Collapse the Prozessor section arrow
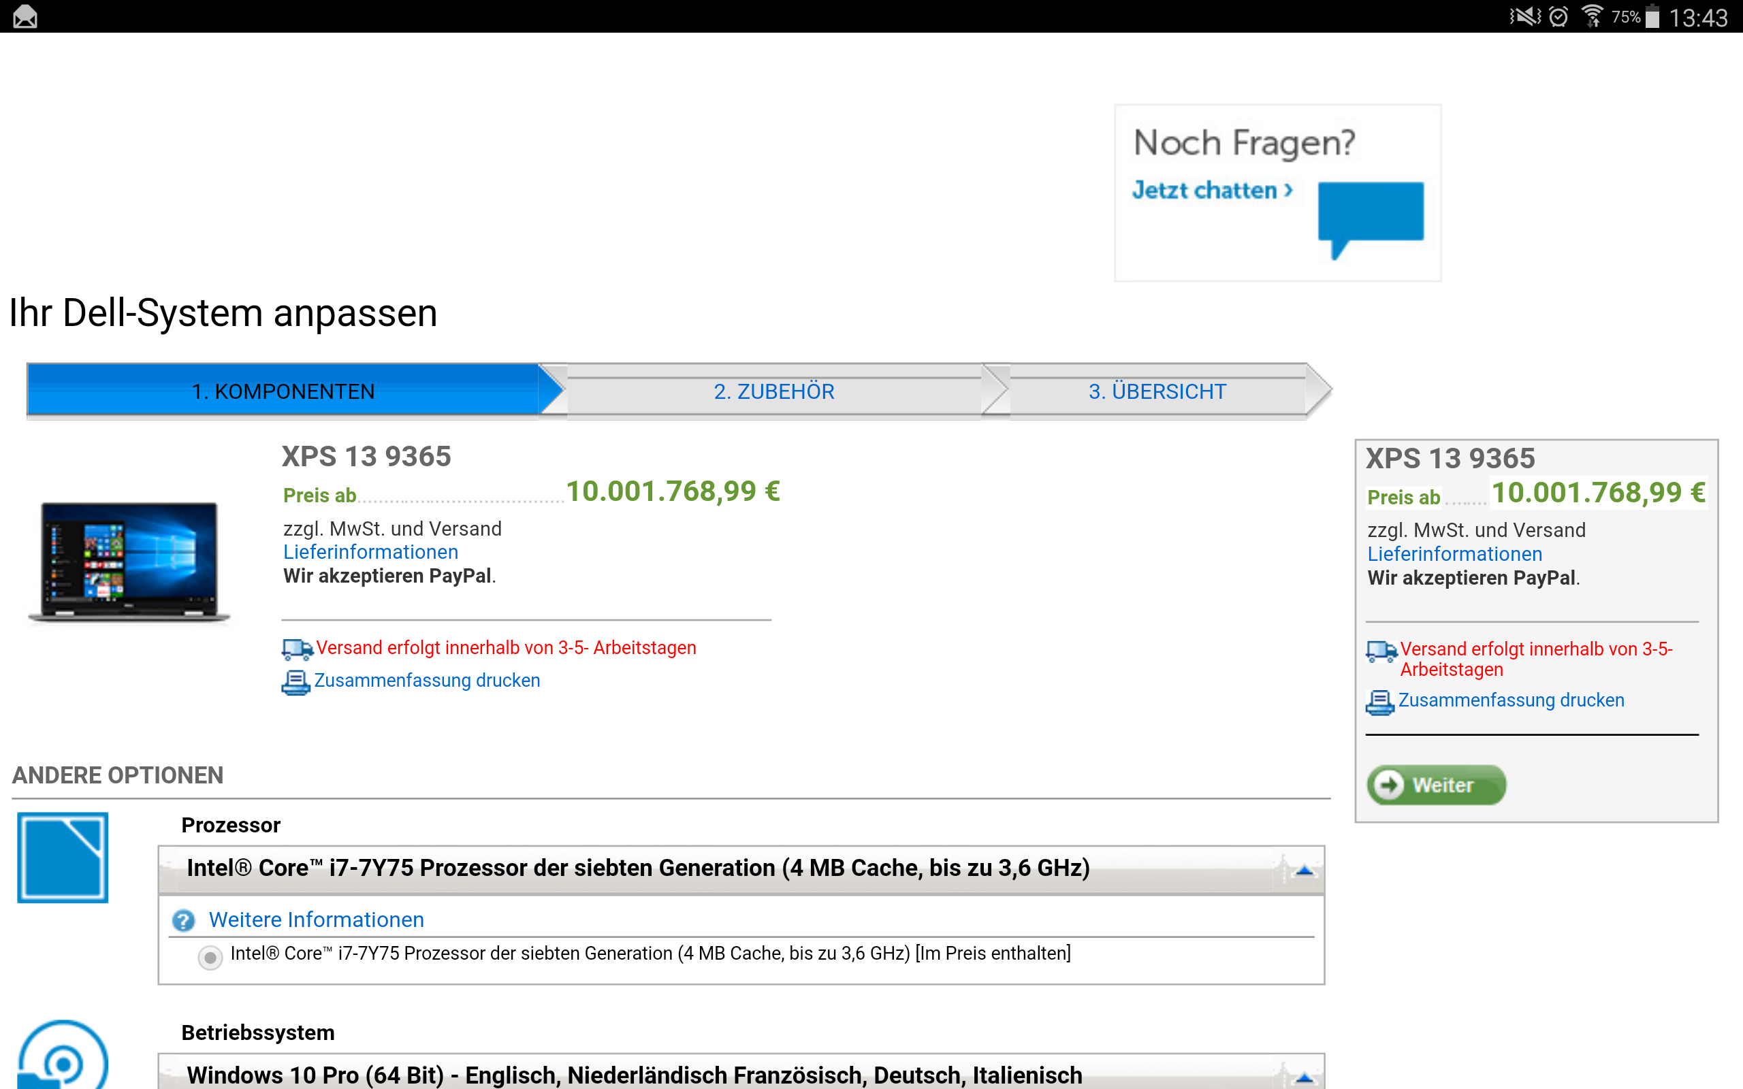 (x=1304, y=871)
